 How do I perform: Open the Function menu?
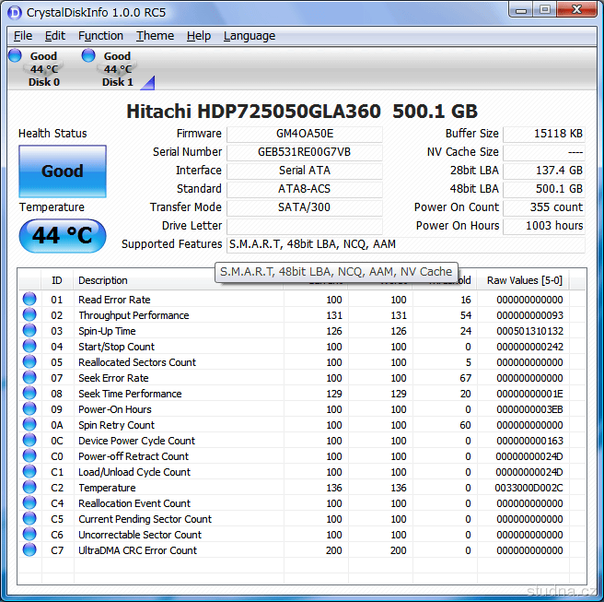pos(100,36)
